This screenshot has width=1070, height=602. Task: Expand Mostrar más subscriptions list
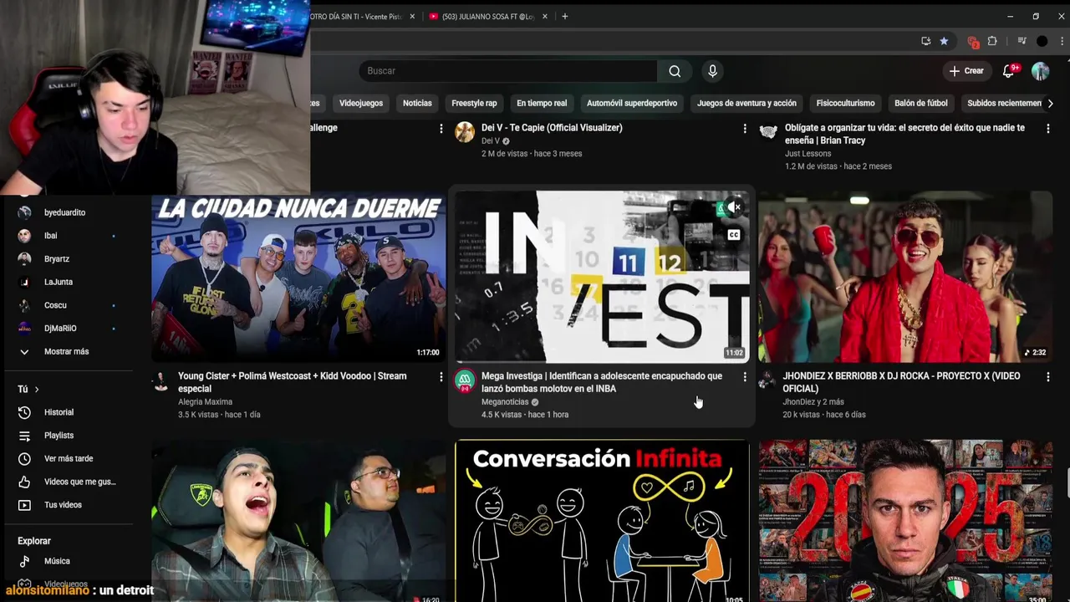(x=69, y=352)
